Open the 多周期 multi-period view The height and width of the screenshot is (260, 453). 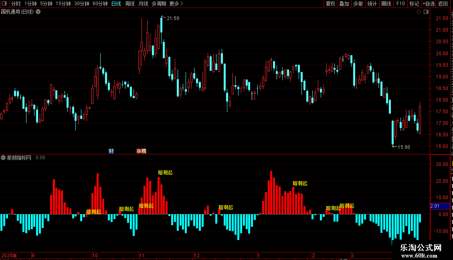point(159,4)
